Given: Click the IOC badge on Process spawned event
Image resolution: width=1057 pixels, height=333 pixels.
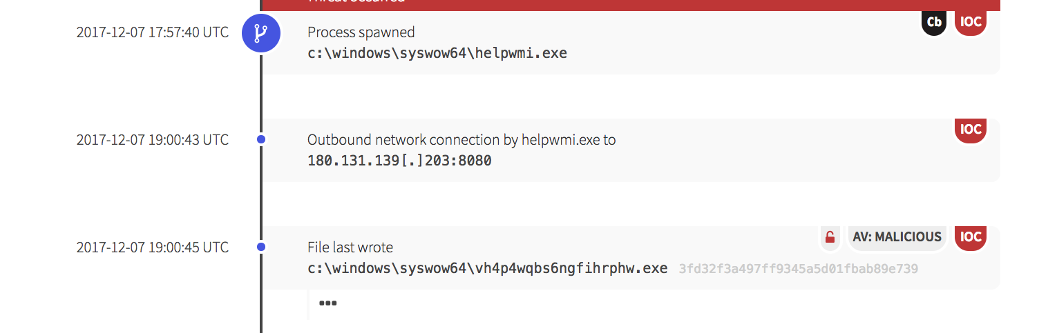Looking at the screenshot, I should coord(971,22).
